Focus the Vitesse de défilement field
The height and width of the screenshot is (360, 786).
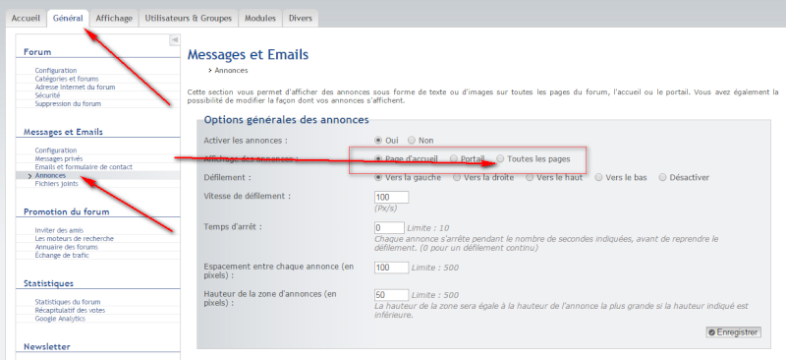tap(391, 198)
